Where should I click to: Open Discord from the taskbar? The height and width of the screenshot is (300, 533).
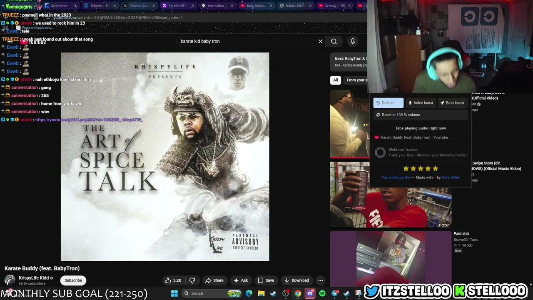click(310, 293)
